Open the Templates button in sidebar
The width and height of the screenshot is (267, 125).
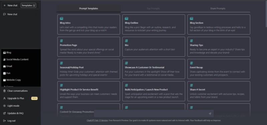tap(28, 5)
